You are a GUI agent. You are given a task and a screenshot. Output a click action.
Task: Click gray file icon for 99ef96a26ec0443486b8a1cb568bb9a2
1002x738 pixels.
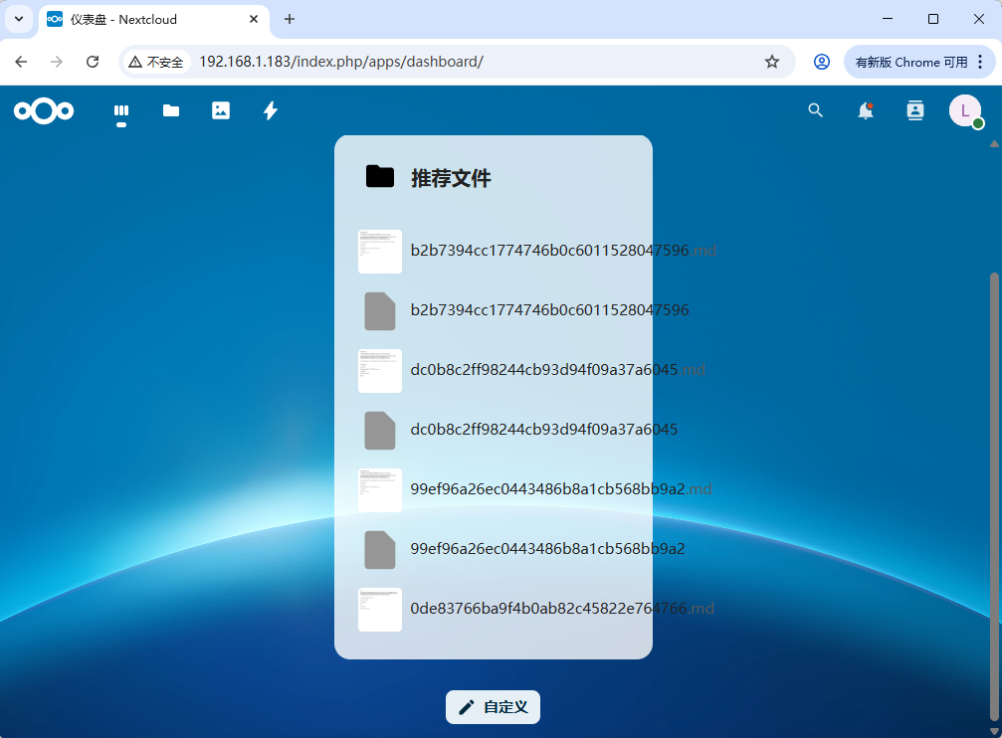click(379, 550)
